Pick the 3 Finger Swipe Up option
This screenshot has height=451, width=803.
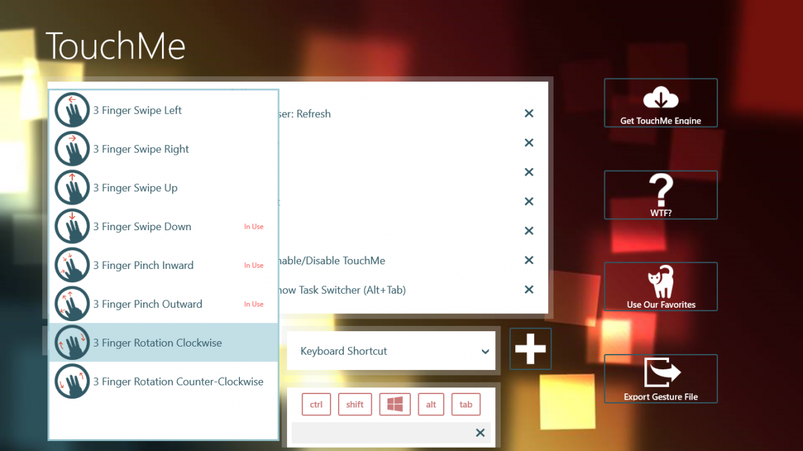(163, 188)
